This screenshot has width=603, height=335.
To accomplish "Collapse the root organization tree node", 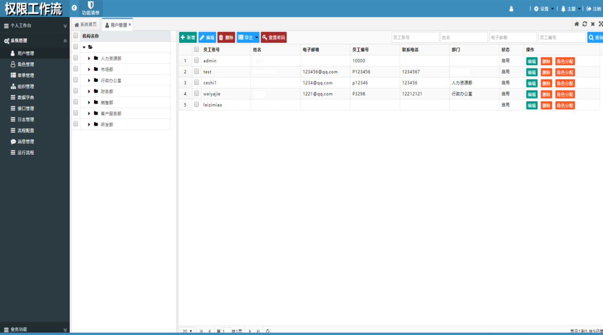I will 84,47.
